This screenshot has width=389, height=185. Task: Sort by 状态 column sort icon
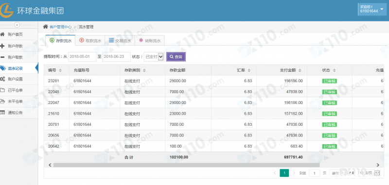334,70
